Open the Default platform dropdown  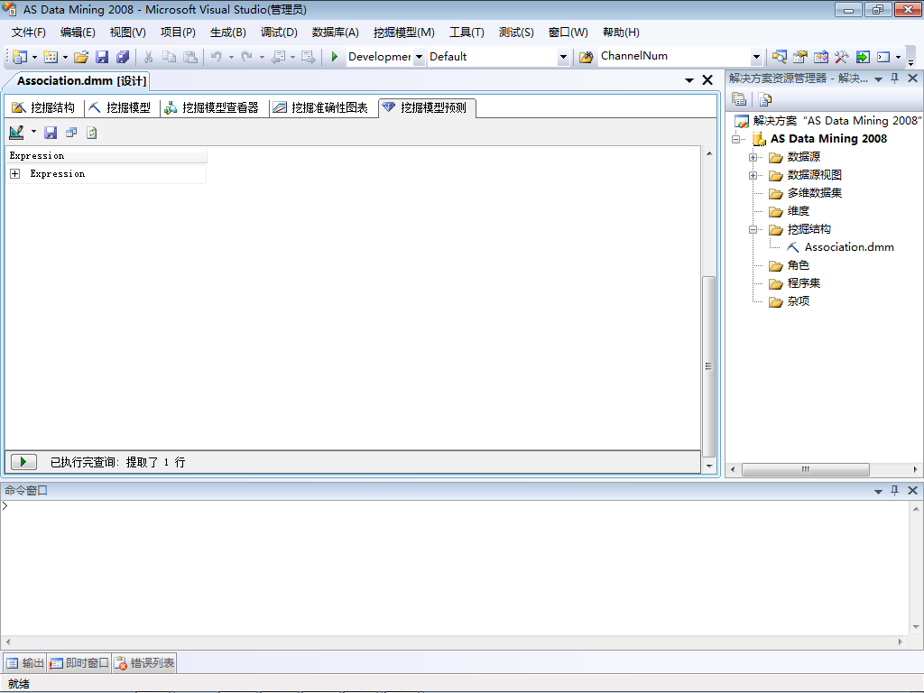click(x=563, y=57)
